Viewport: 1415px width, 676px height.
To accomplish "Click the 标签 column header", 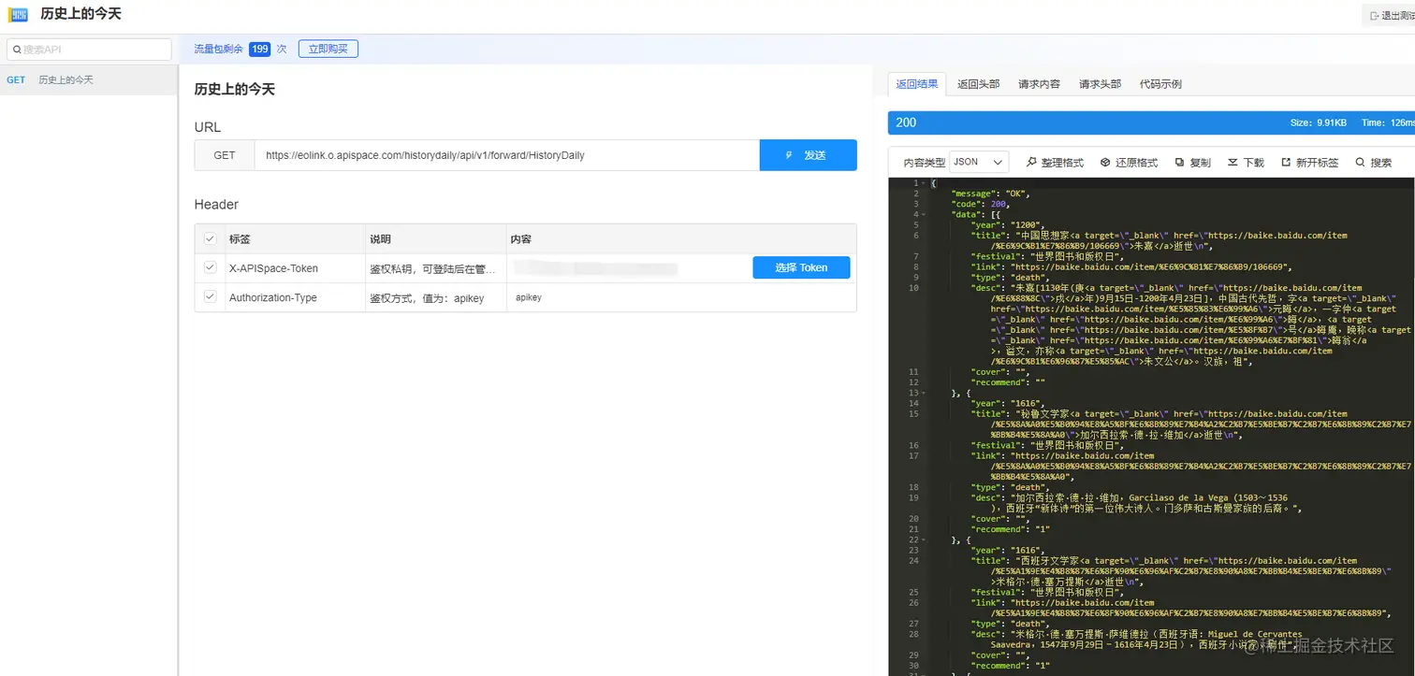I will pyautogui.click(x=240, y=239).
